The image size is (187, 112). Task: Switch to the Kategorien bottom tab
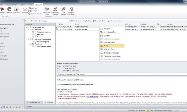(x=48, y=102)
